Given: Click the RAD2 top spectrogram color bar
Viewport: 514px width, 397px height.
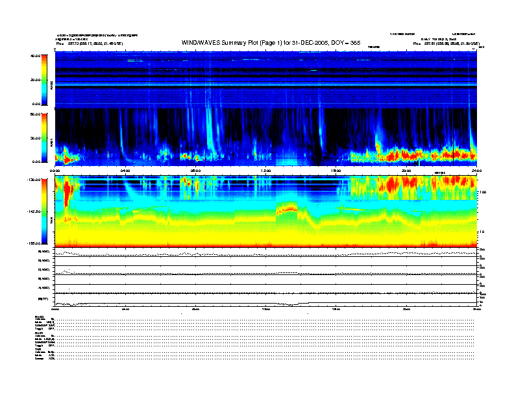Looking at the screenshot, I should [x=44, y=80].
